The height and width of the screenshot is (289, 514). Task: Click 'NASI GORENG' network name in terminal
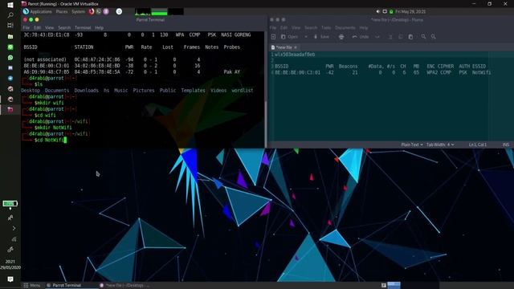click(235, 35)
